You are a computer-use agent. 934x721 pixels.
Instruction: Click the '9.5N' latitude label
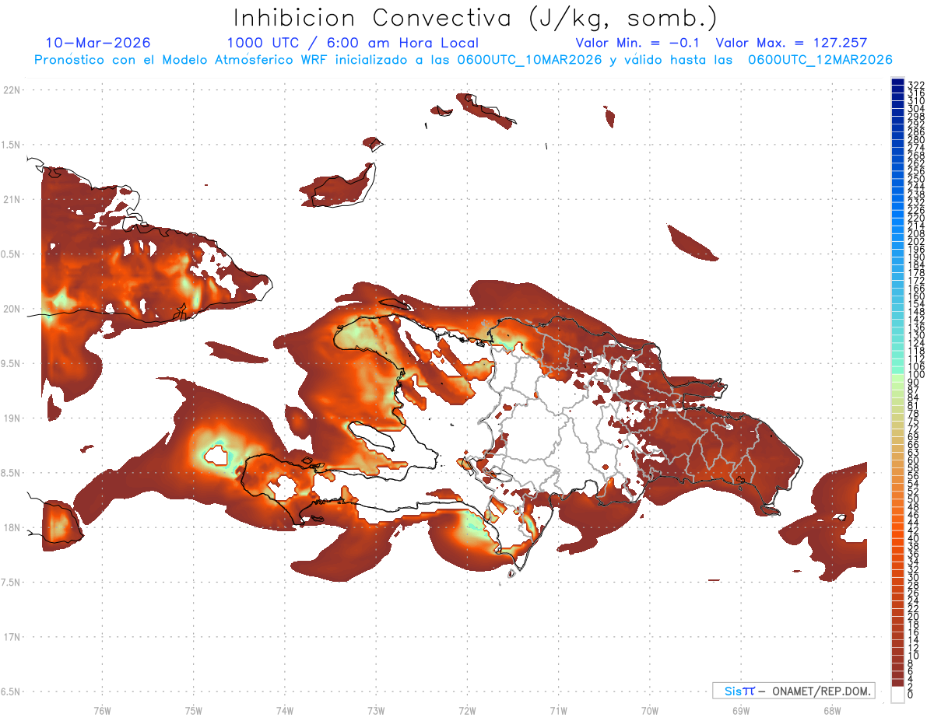coord(12,363)
